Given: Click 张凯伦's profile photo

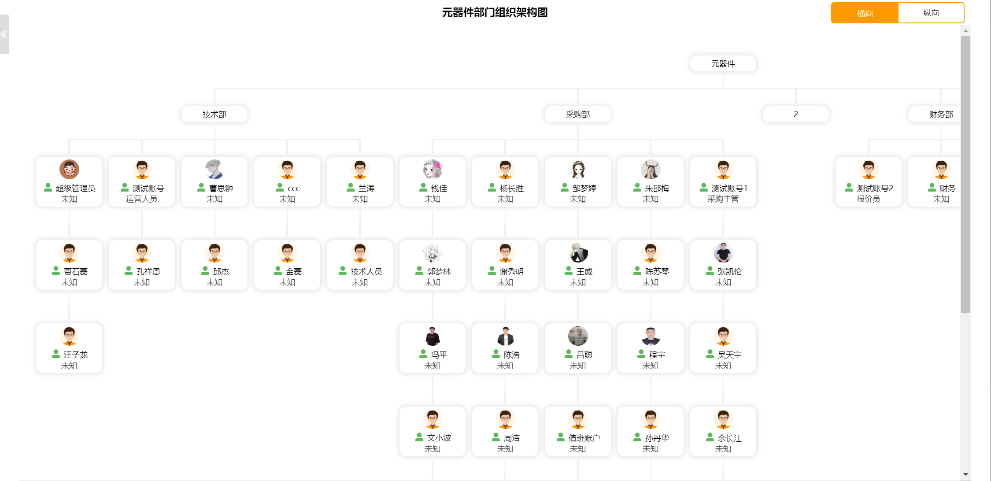Looking at the screenshot, I should [x=723, y=252].
